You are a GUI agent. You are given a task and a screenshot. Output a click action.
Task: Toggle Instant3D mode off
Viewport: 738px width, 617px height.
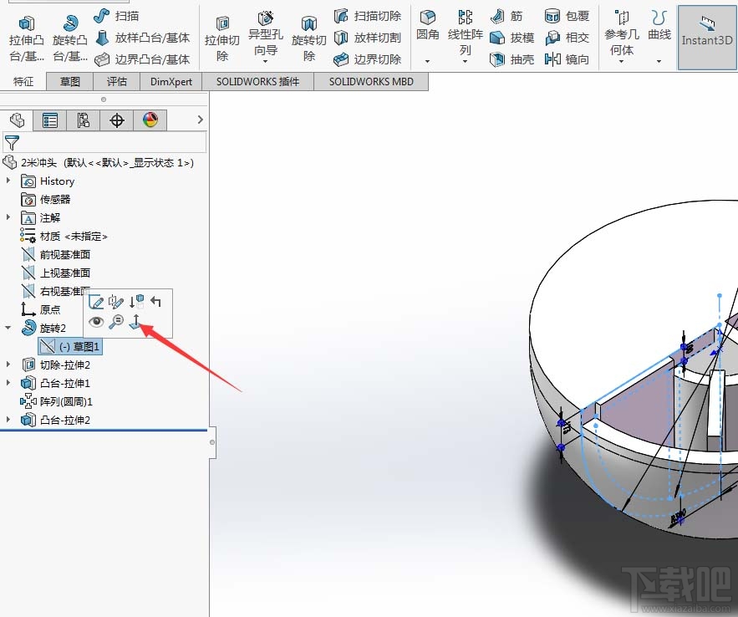pyautogui.click(x=706, y=37)
